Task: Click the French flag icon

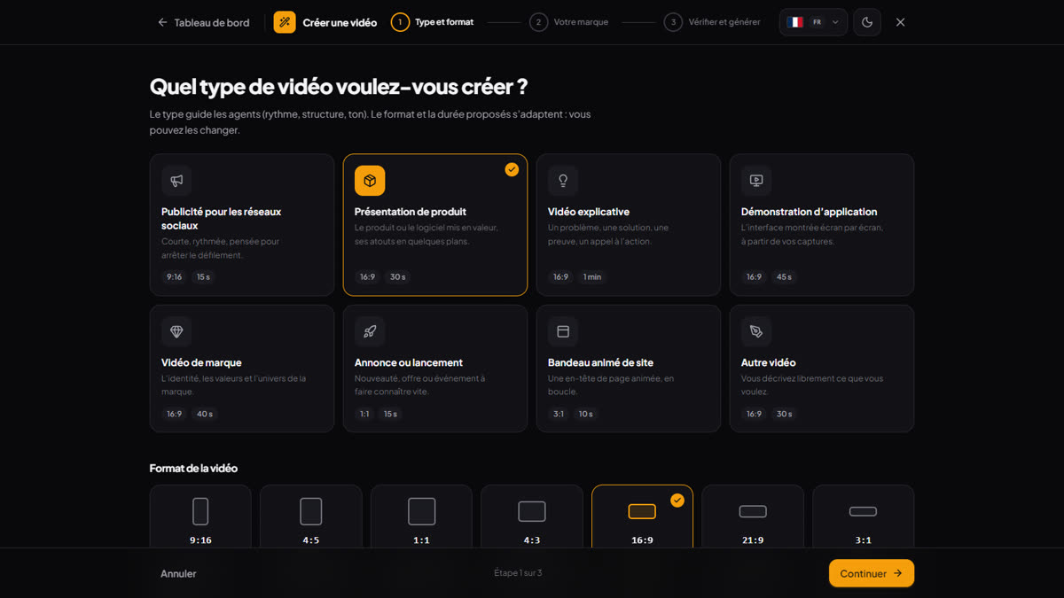Action: pyautogui.click(x=795, y=22)
